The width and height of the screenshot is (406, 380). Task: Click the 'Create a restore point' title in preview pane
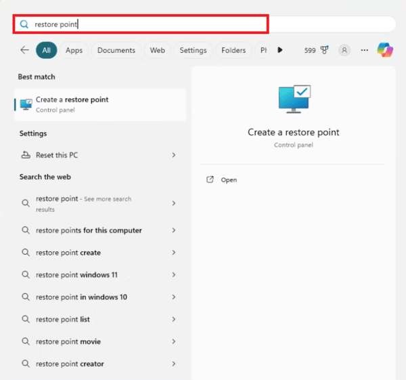pos(294,132)
